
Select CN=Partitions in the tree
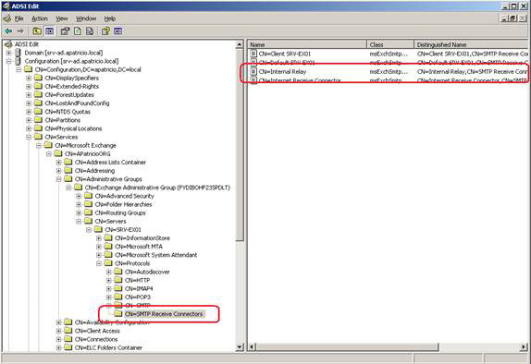click(63, 120)
